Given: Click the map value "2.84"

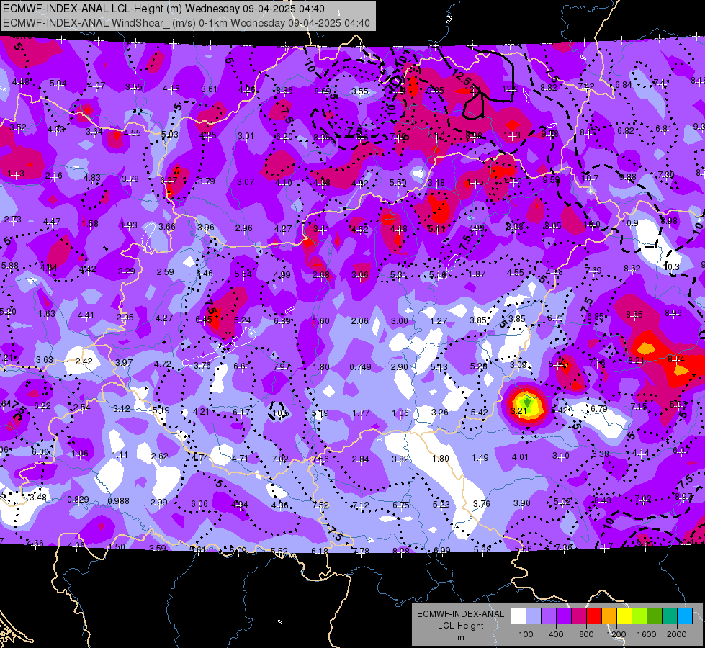Looking at the screenshot, I should 361,459.
